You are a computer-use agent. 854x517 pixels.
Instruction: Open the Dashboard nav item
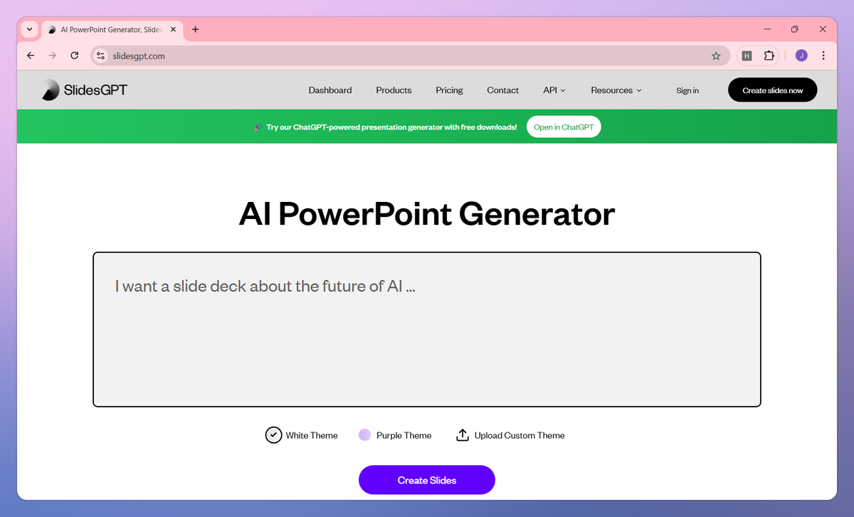(330, 90)
